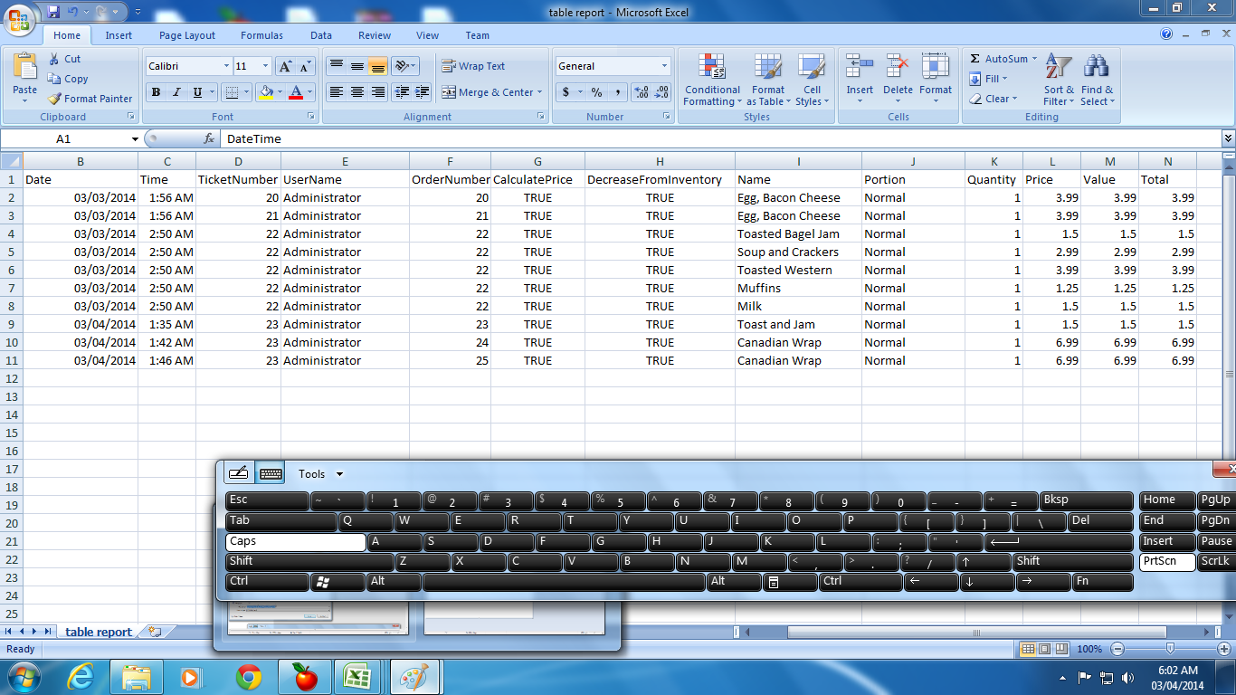
Task: Click the Insert function fx icon
Action: coord(209,138)
